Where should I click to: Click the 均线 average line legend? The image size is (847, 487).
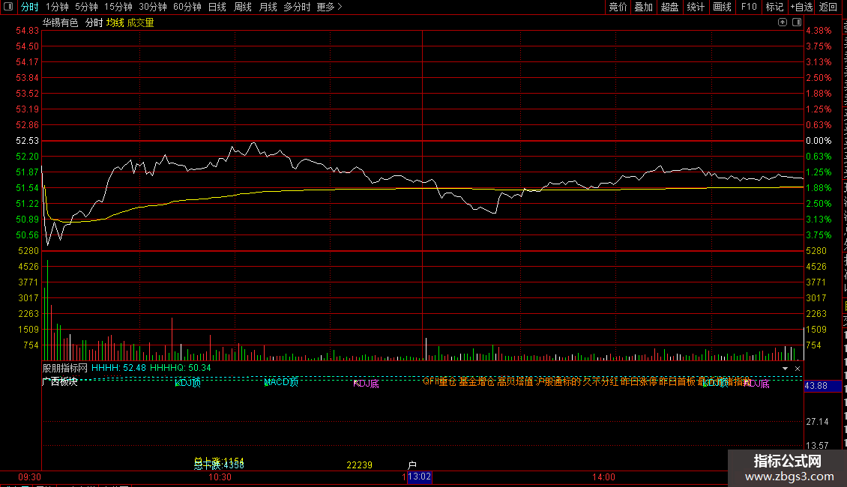point(115,22)
